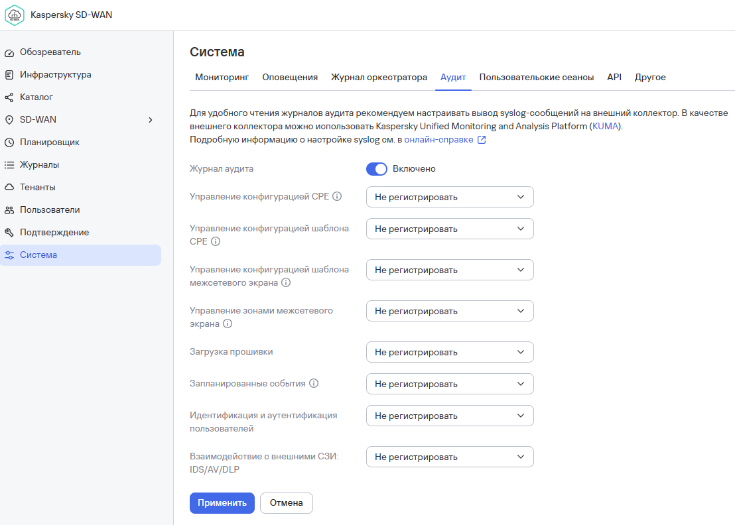Select Система in sidebar

pyautogui.click(x=81, y=255)
